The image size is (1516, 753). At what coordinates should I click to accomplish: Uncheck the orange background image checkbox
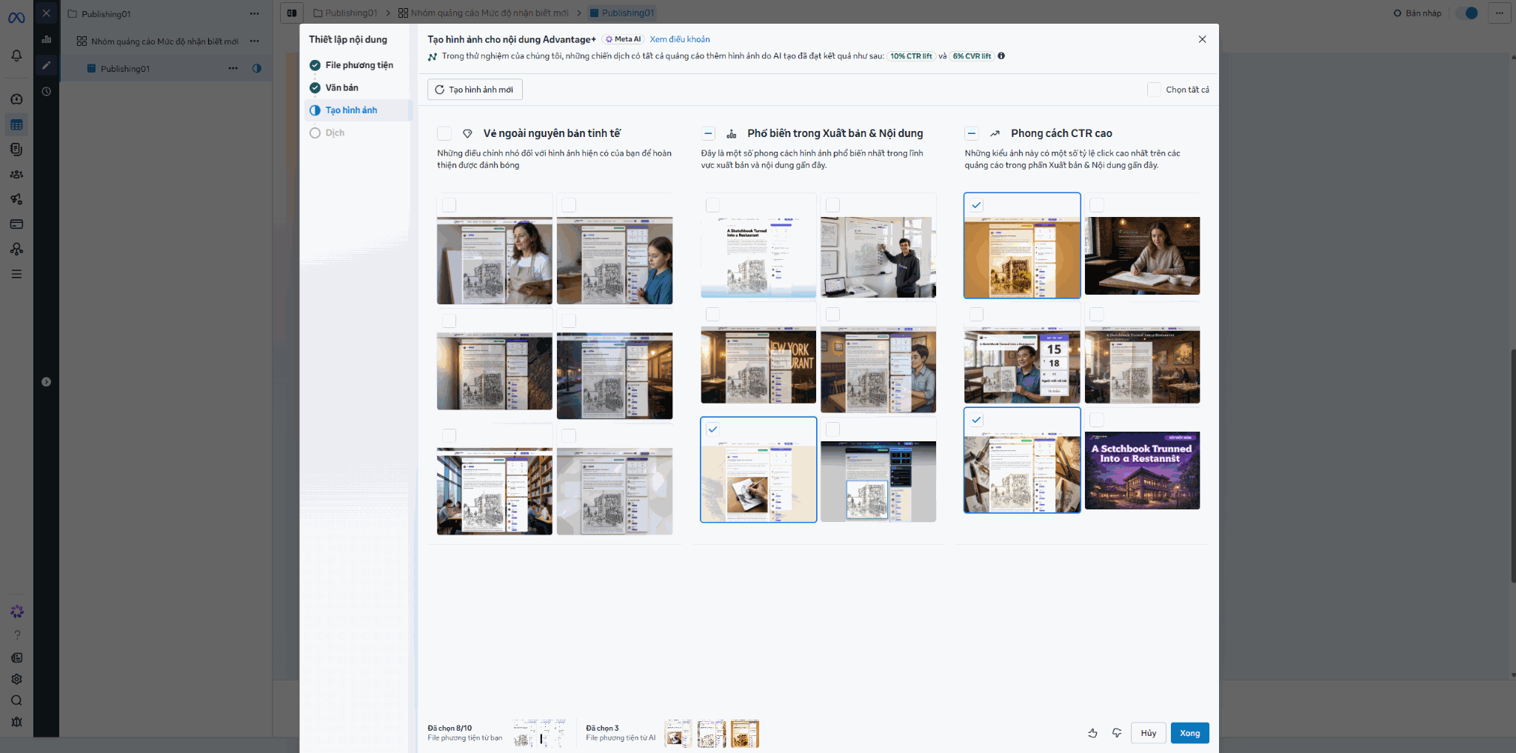(977, 205)
